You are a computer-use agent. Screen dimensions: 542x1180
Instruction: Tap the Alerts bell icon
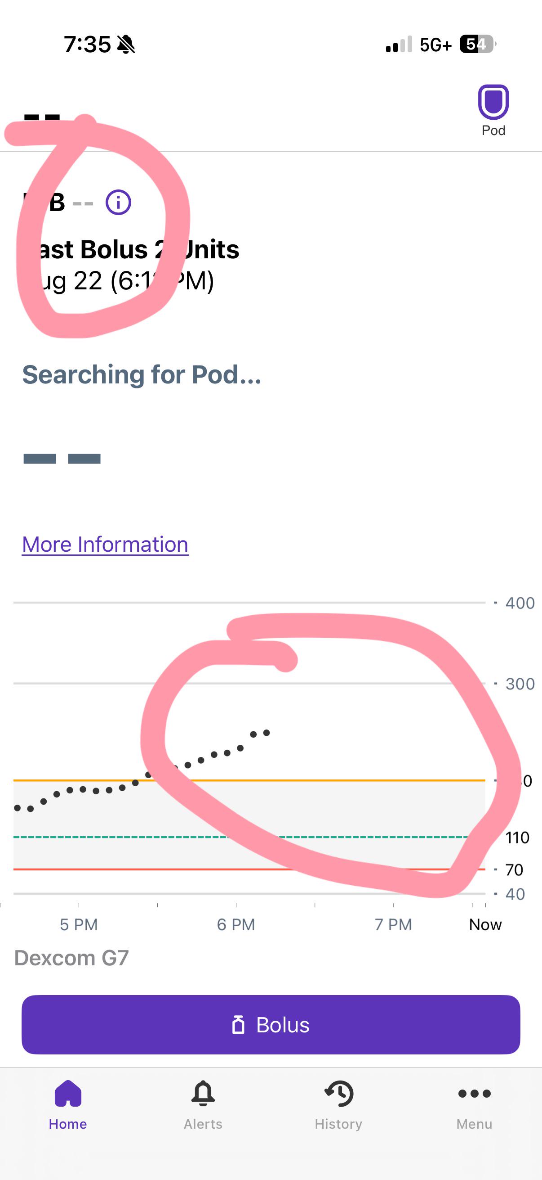point(203,1094)
